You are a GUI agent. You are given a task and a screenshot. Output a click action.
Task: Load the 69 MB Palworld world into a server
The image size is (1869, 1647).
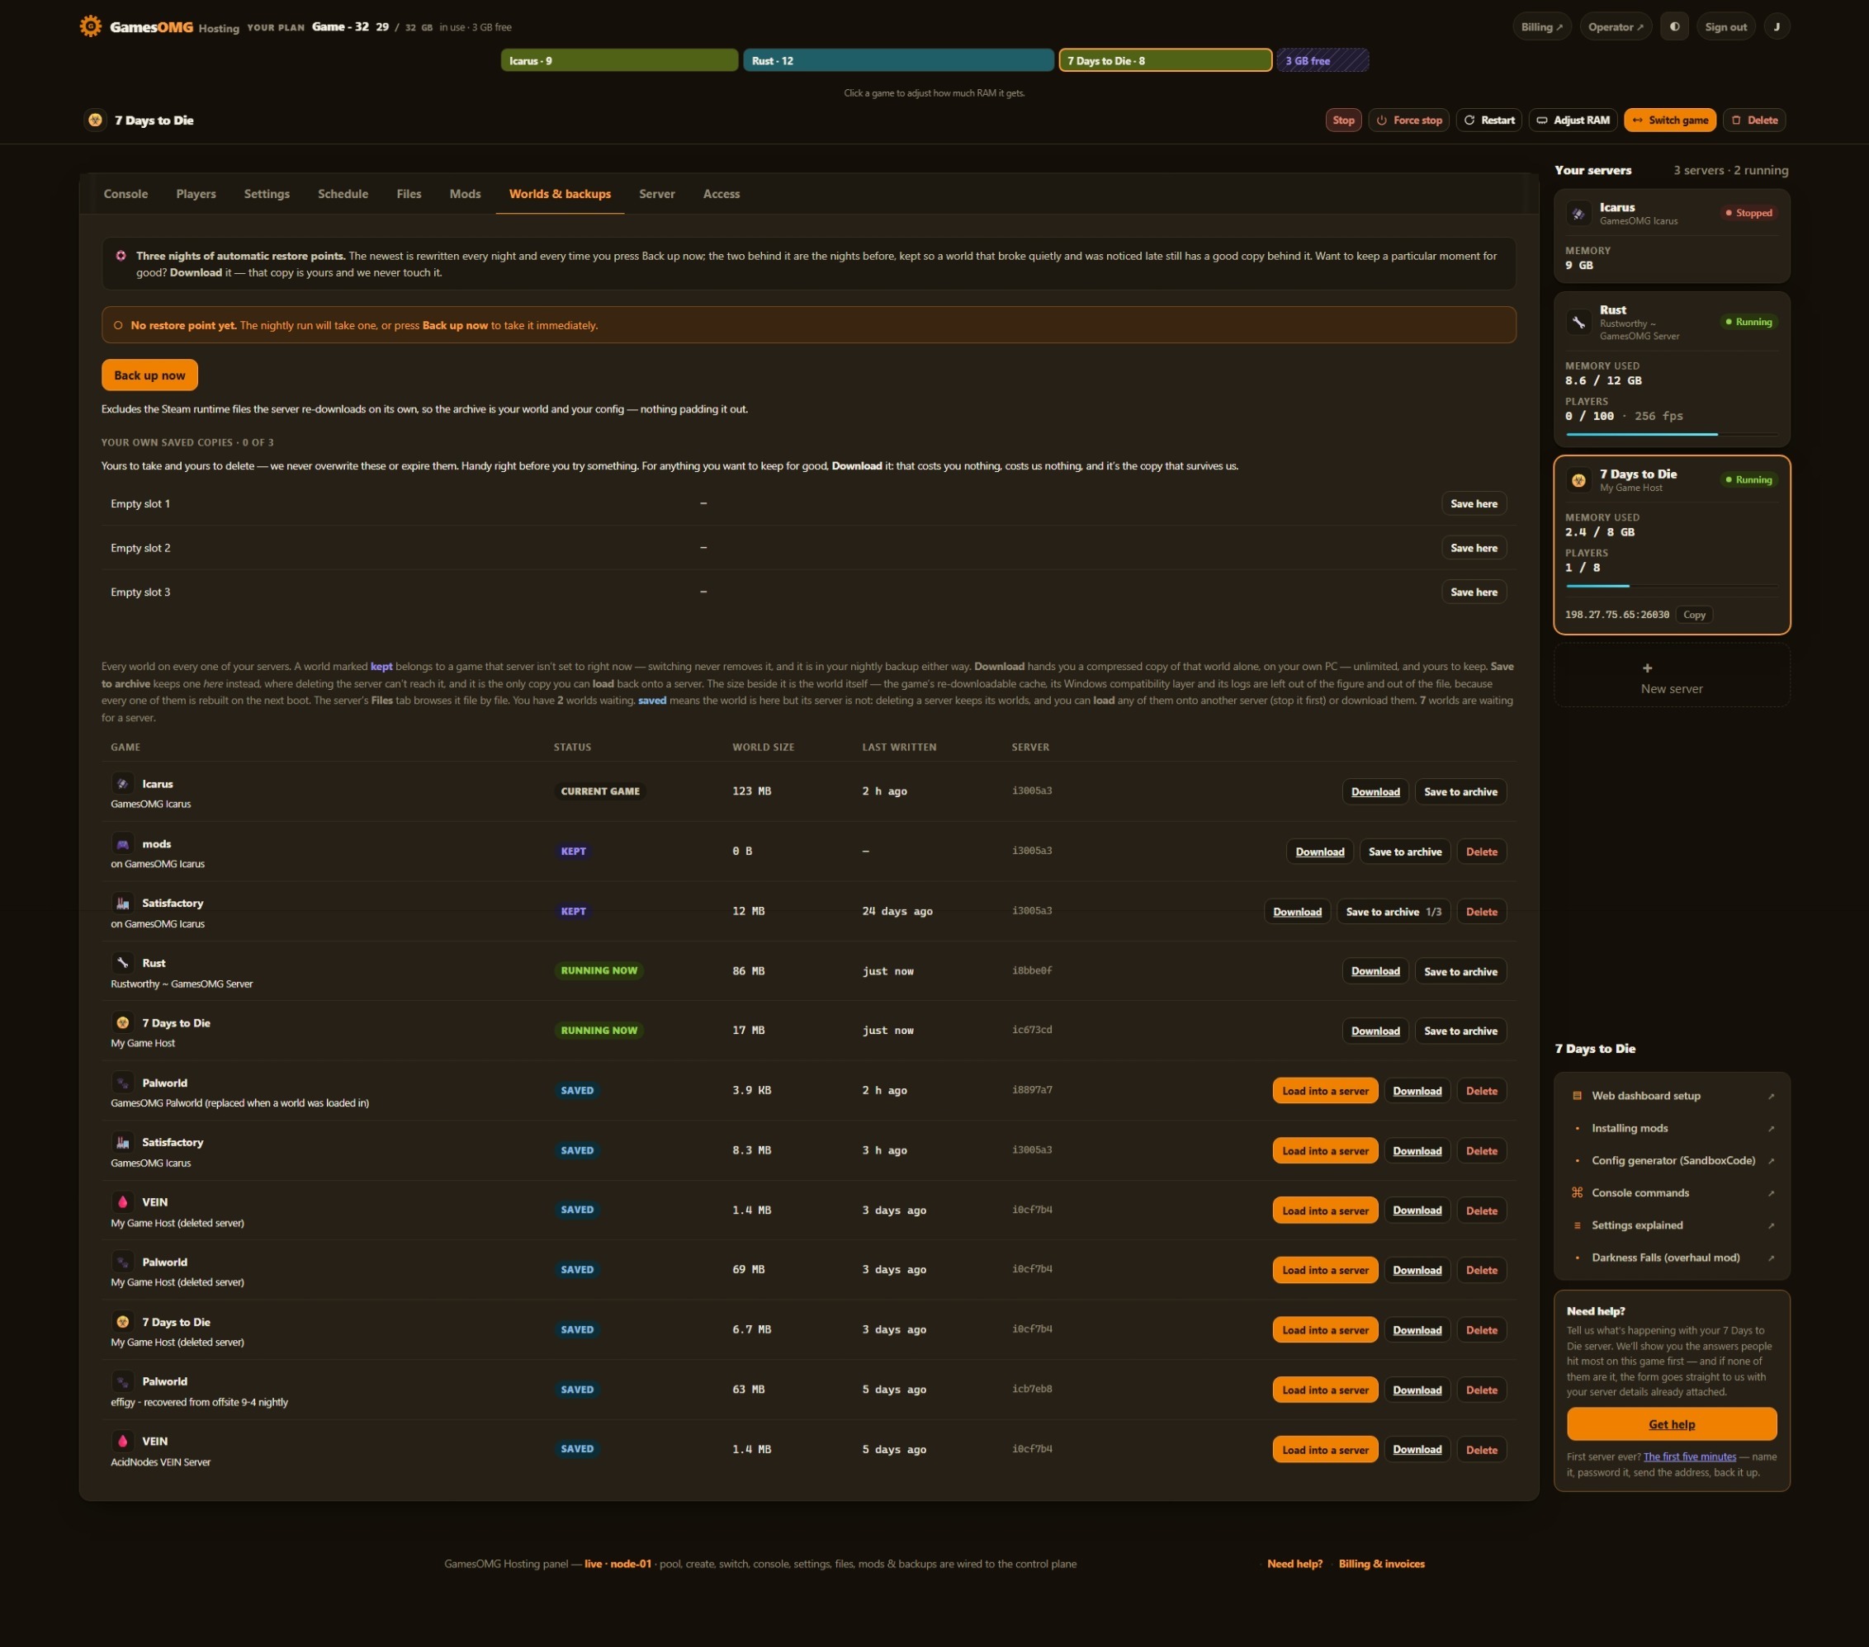[1325, 1270]
